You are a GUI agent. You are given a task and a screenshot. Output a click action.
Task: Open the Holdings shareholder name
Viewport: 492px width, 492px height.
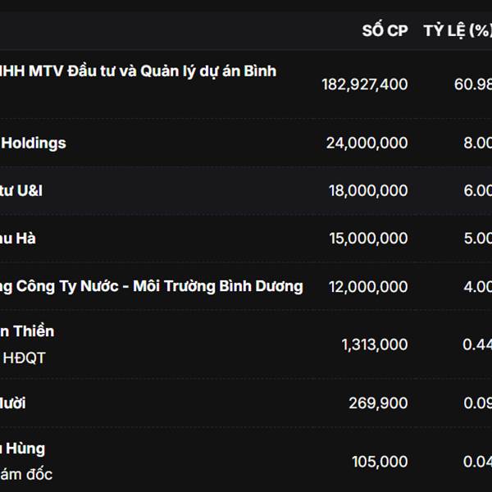33,143
